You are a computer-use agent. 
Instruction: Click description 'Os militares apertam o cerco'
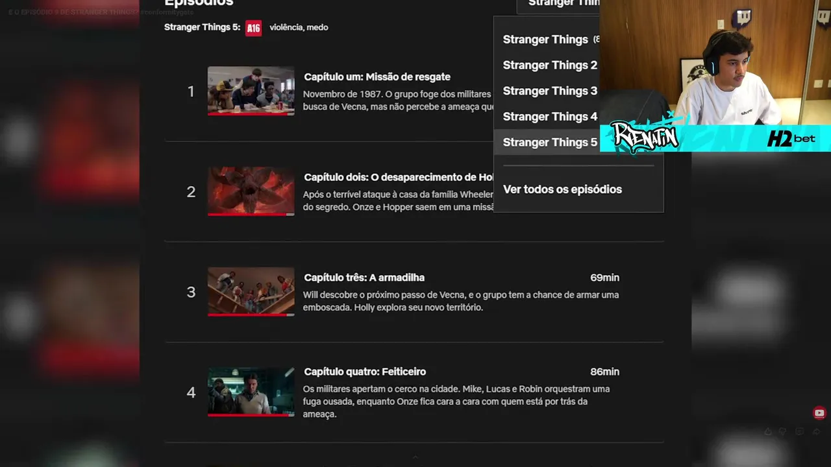tap(456, 401)
